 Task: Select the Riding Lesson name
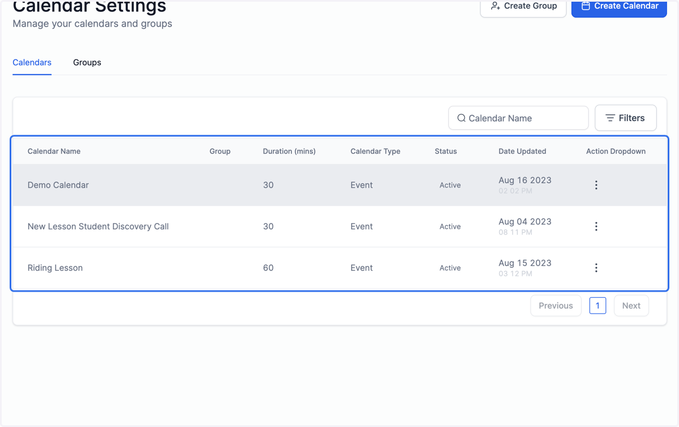(55, 268)
